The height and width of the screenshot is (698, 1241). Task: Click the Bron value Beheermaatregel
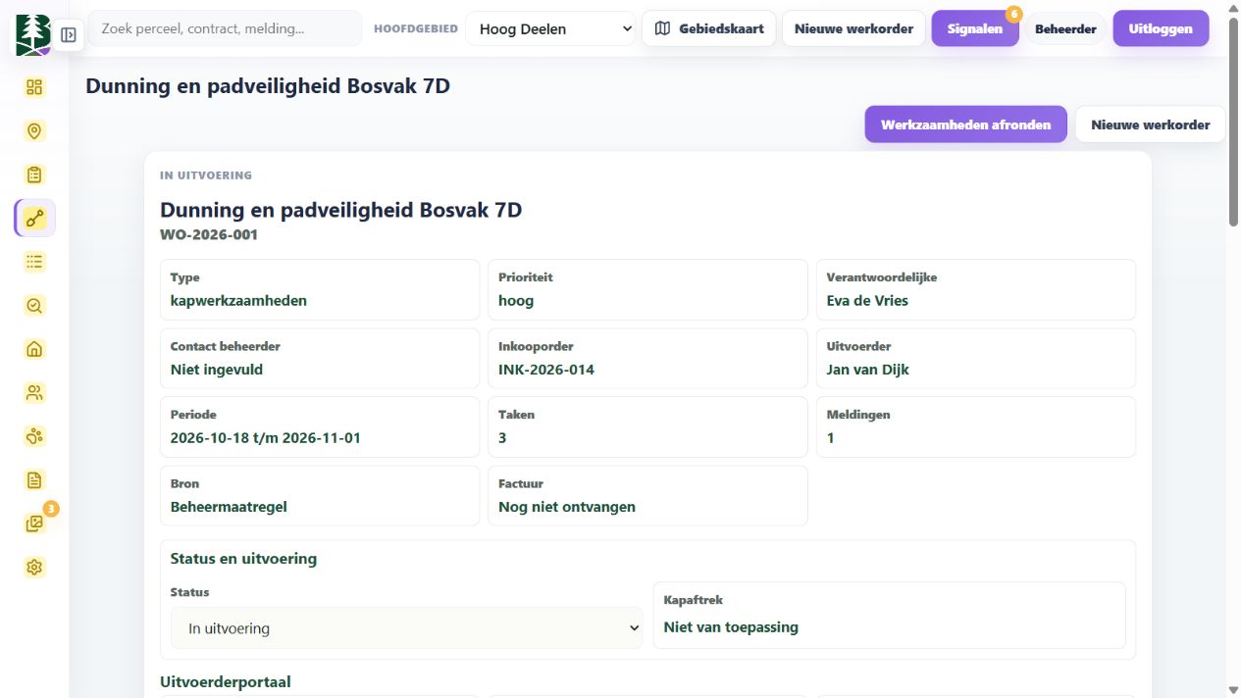tap(229, 507)
